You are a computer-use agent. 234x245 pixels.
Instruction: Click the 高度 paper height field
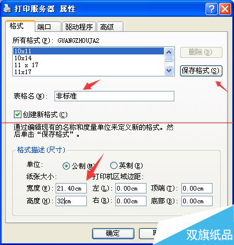tap(71, 201)
